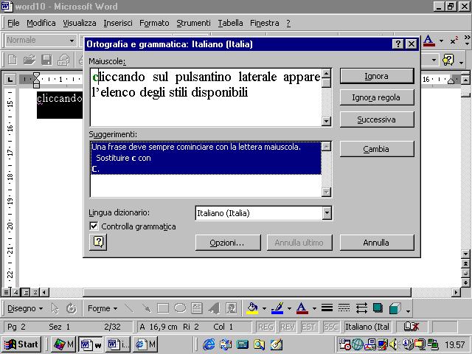Click the fill color paint bucket
The height and width of the screenshot is (354, 472).
coord(252,308)
